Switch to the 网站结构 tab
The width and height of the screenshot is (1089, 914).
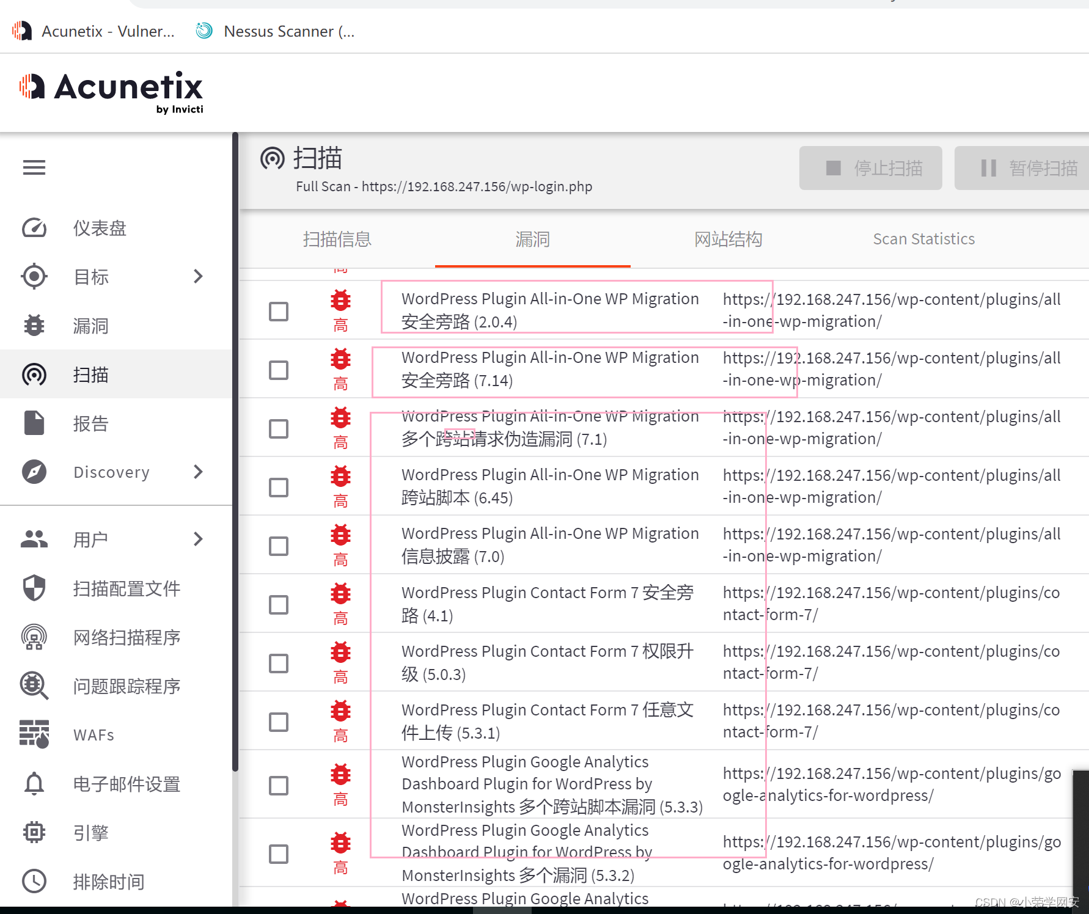728,239
